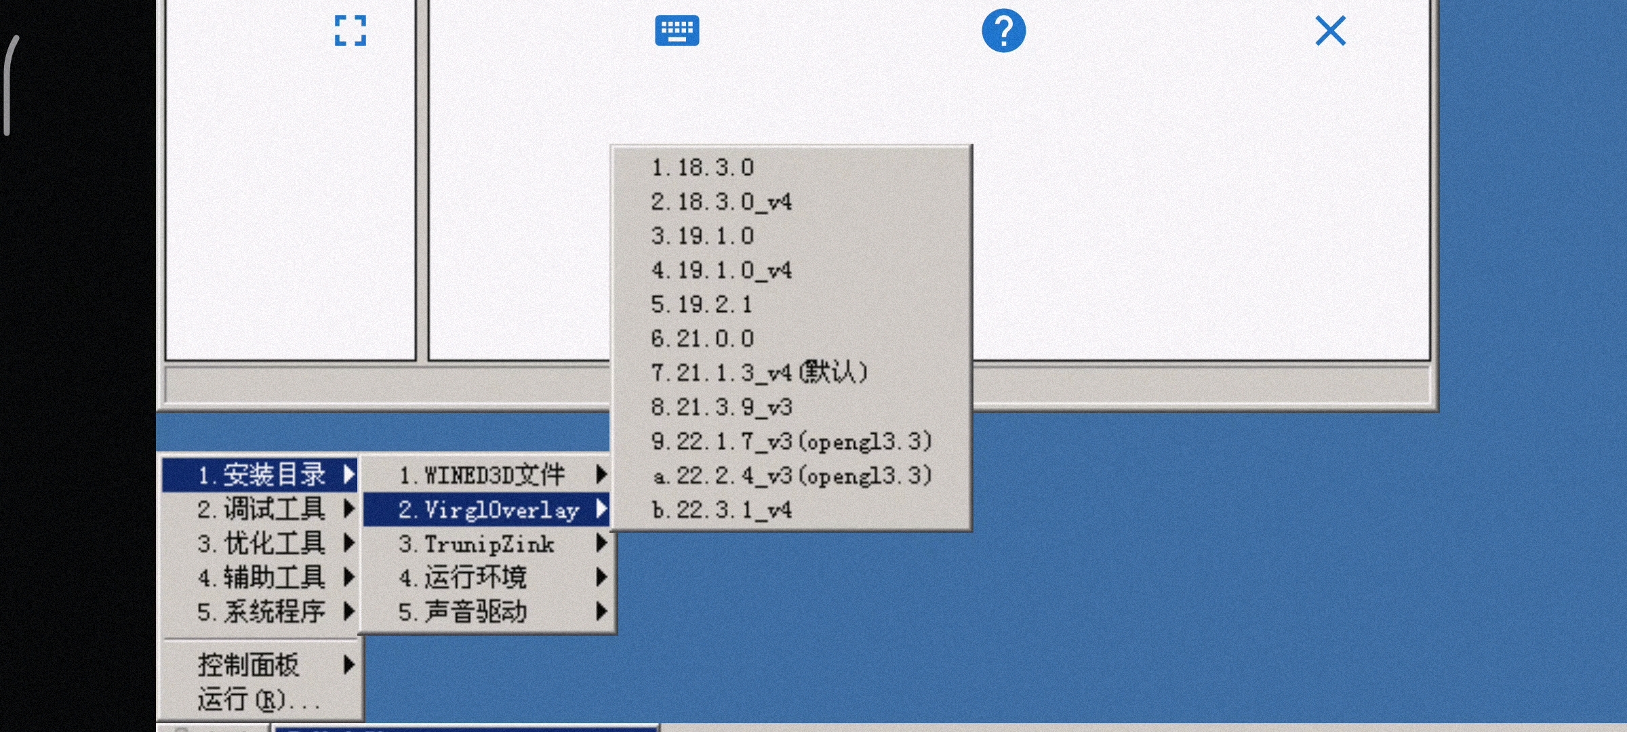Select 9. 22.1.7_v3 (opengl3.3)
Screen dimensions: 1627x732
tap(791, 441)
